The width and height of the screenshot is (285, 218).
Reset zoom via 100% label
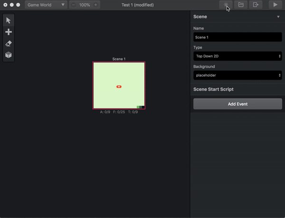point(85,5)
